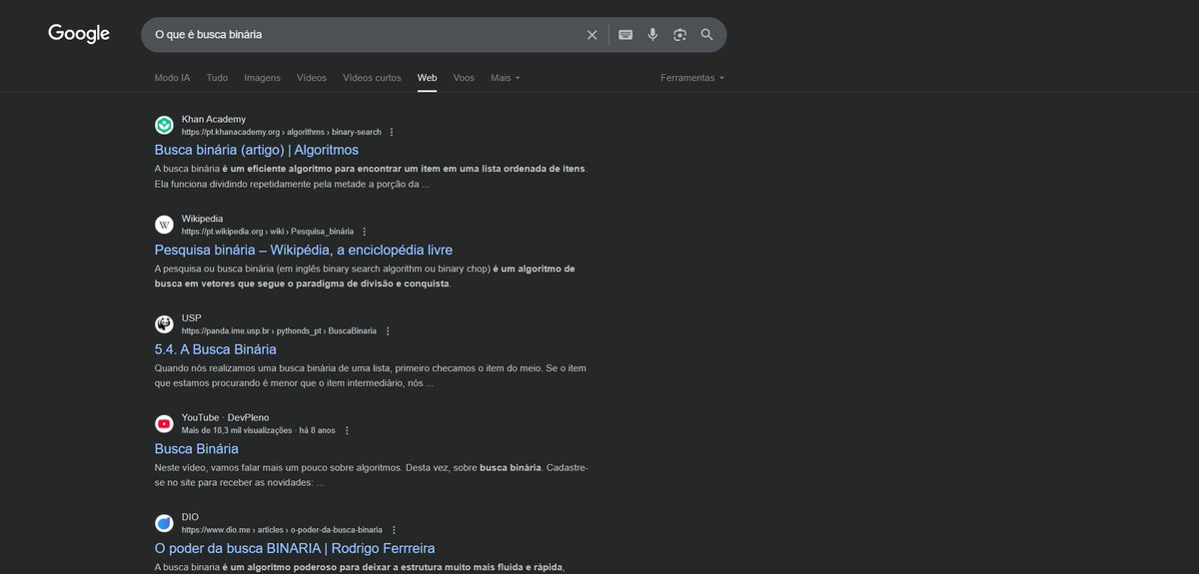The width and height of the screenshot is (1199, 574).
Task: Click the USP result snippet text
Action: click(x=371, y=375)
